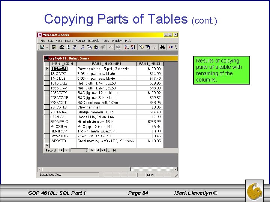Click the new-row asterisk selector
270x202 pixels.
coord(47,146)
